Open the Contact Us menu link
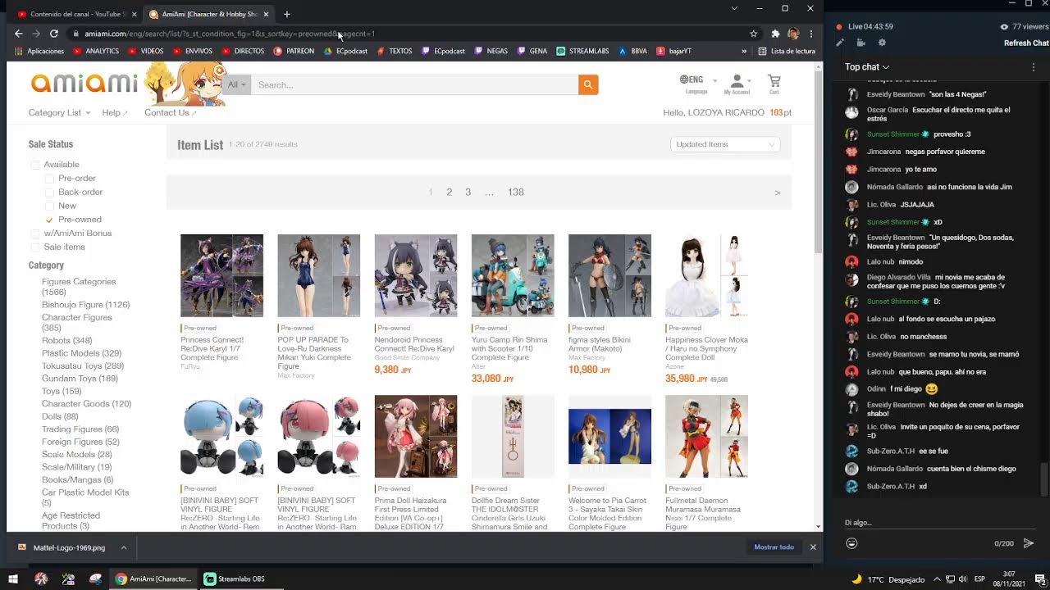This screenshot has width=1050, height=590. click(171, 112)
